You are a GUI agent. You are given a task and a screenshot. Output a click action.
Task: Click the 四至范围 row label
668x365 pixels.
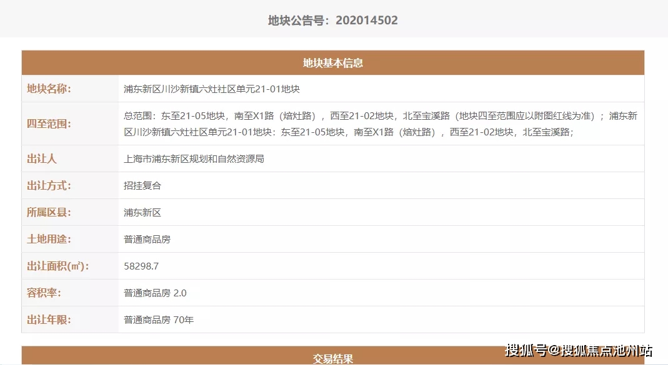click(49, 124)
